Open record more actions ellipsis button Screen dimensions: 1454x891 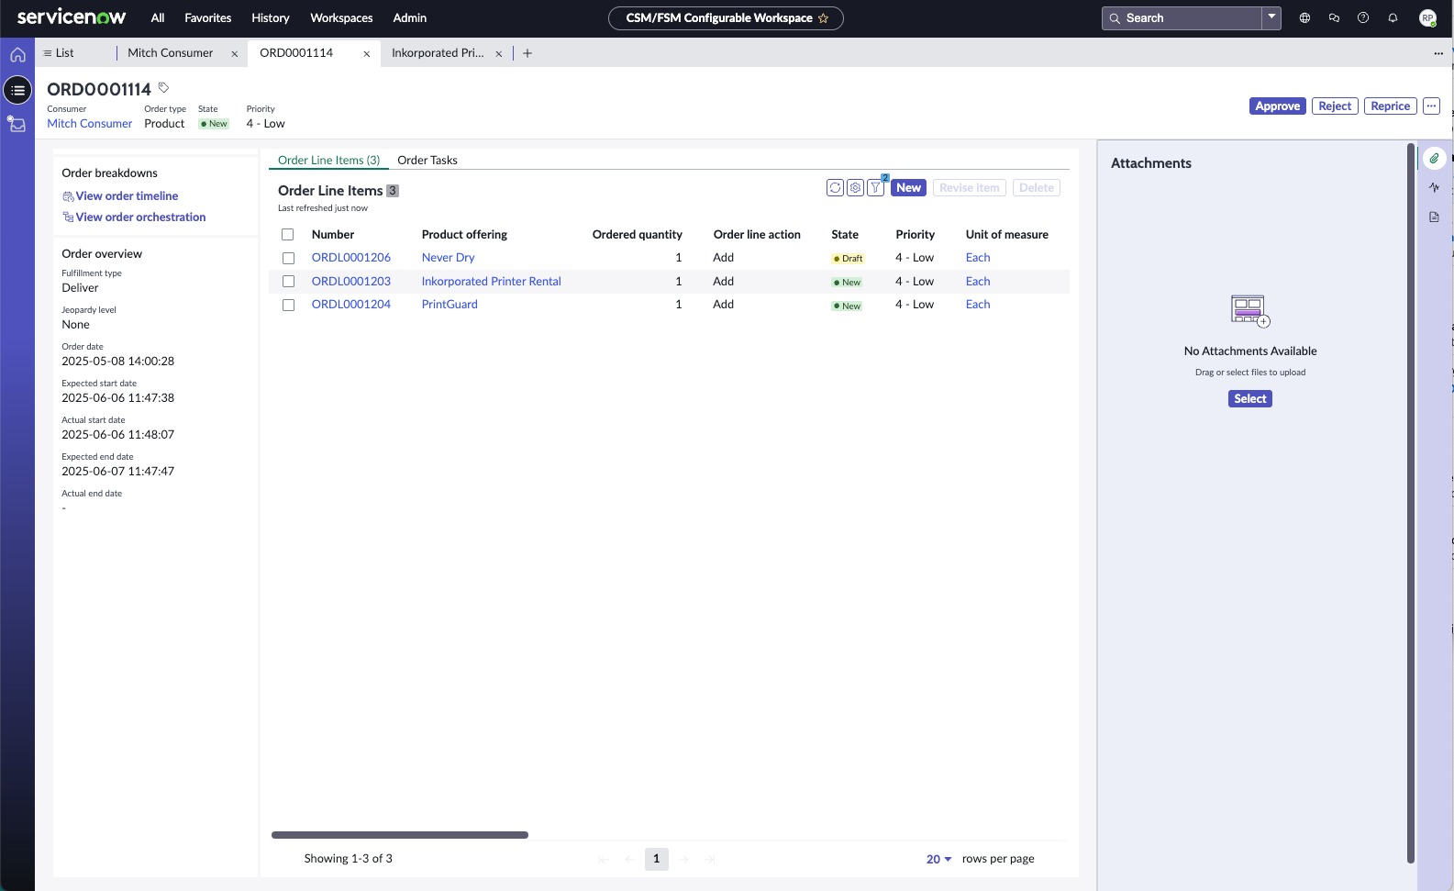[x=1431, y=106]
